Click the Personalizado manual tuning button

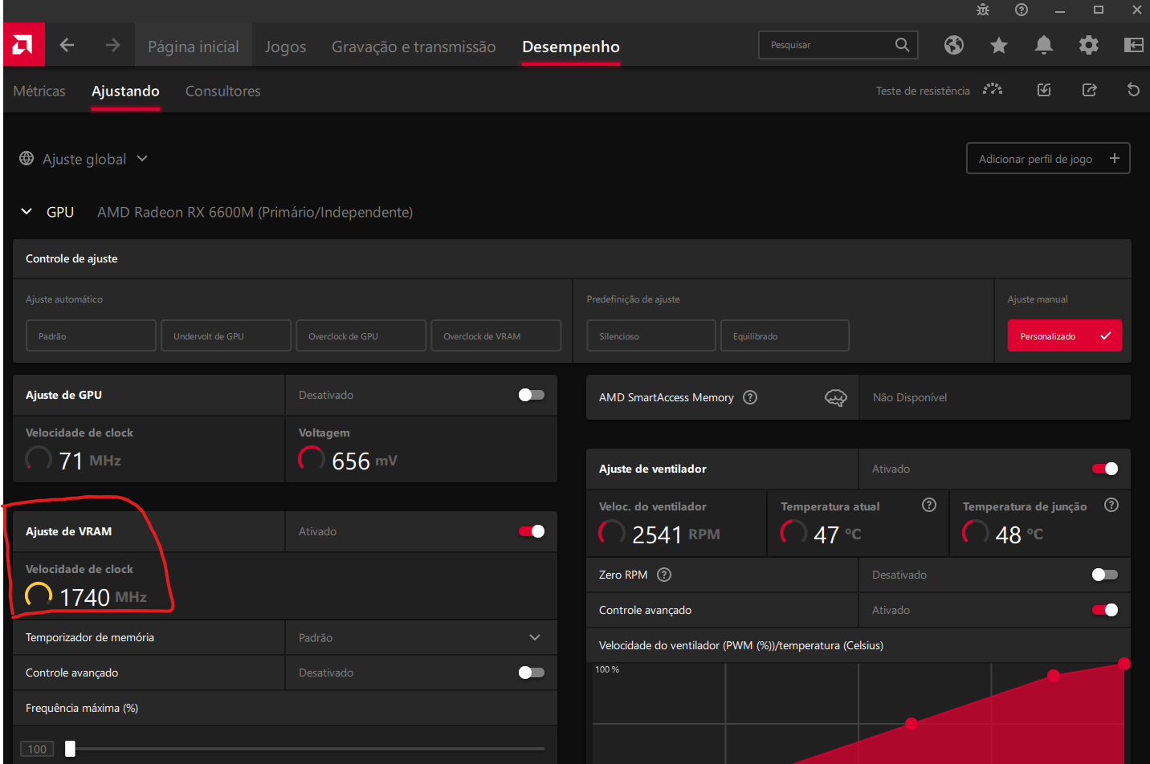[x=1064, y=335]
